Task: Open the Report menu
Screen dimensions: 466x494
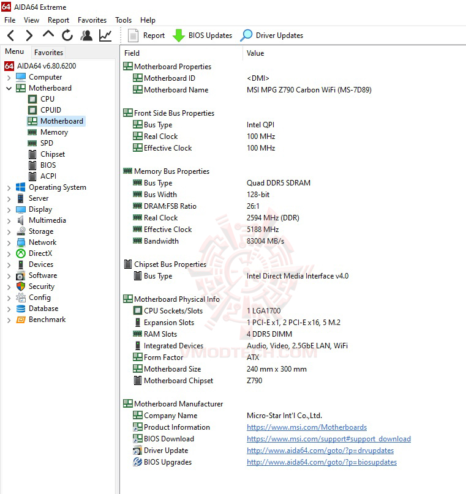Action: pyautogui.click(x=58, y=20)
